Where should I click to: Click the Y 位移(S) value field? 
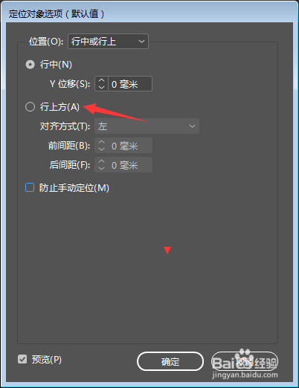pos(130,84)
